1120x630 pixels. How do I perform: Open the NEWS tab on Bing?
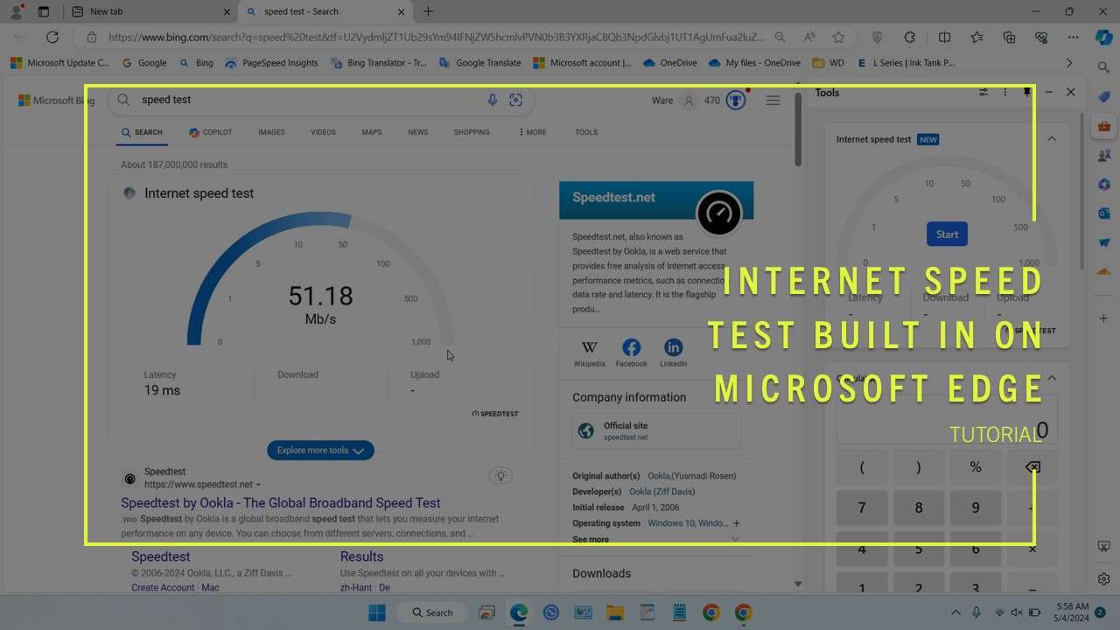tap(417, 132)
